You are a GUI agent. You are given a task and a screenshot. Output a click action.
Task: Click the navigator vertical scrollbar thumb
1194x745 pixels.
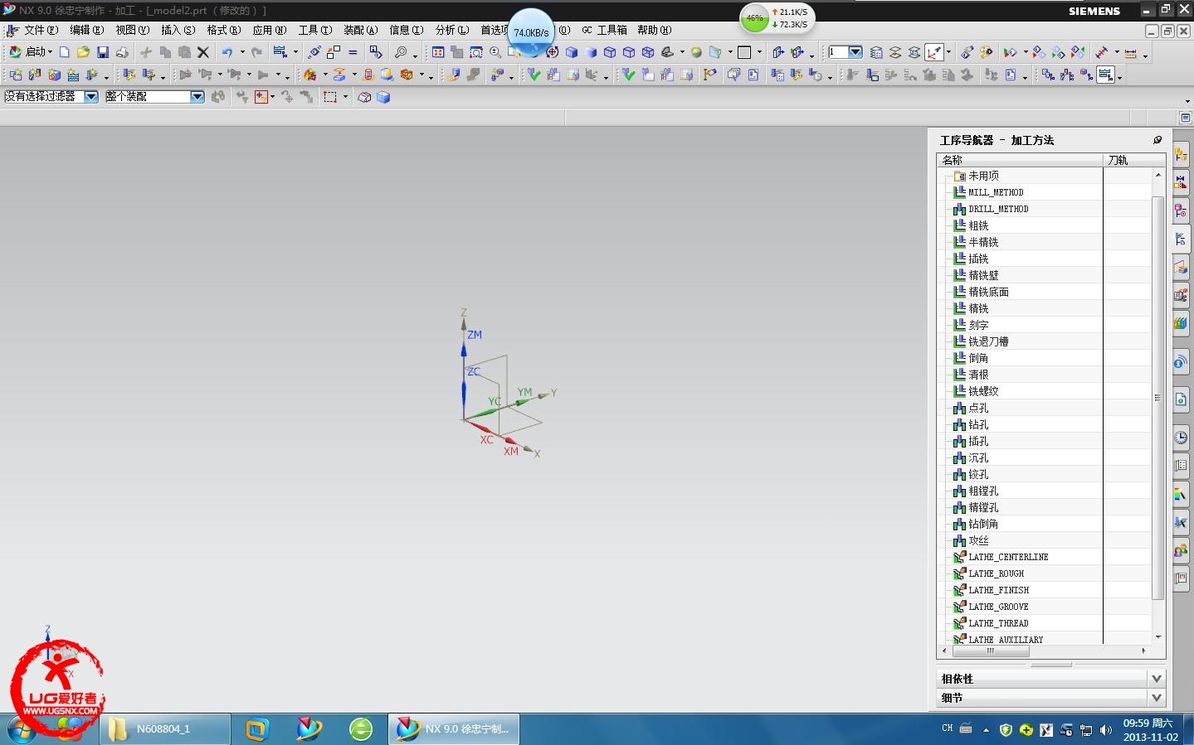1157,398
